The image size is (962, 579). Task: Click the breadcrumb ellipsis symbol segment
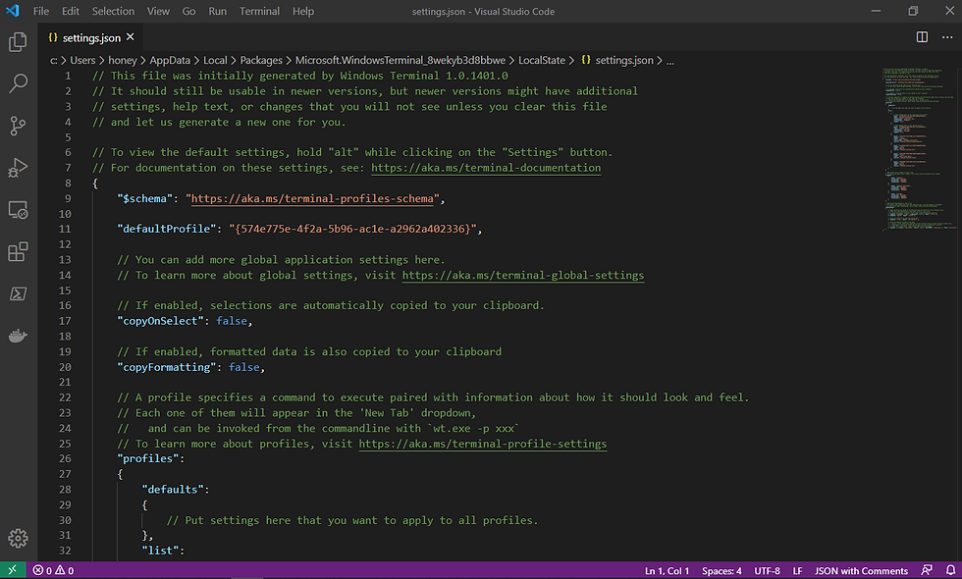[x=669, y=61]
